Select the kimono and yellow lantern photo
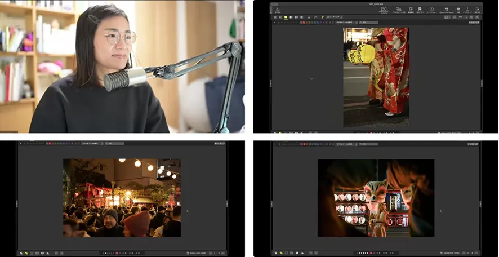Image resolution: width=499 pixels, height=257 pixels. (x=376, y=77)
